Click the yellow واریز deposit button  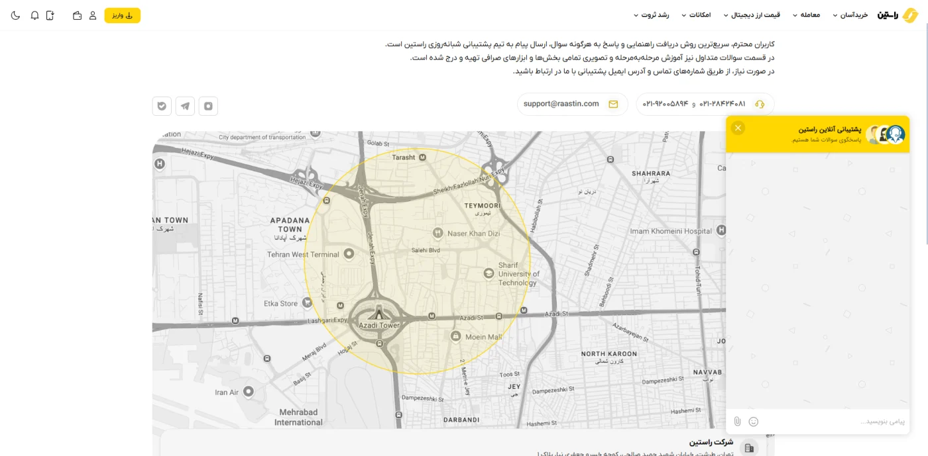(123, 15)
